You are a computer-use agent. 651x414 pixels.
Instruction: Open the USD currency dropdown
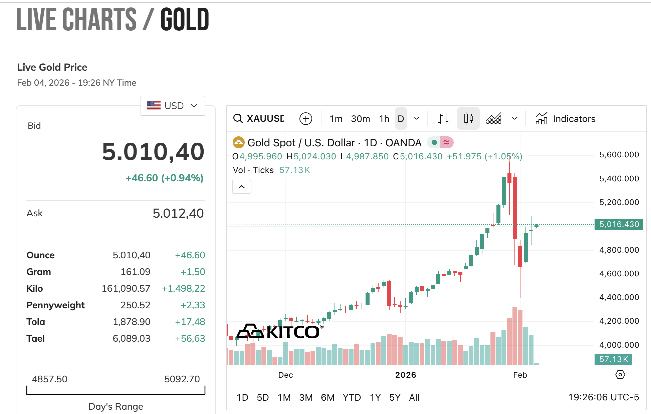[173, 106]
